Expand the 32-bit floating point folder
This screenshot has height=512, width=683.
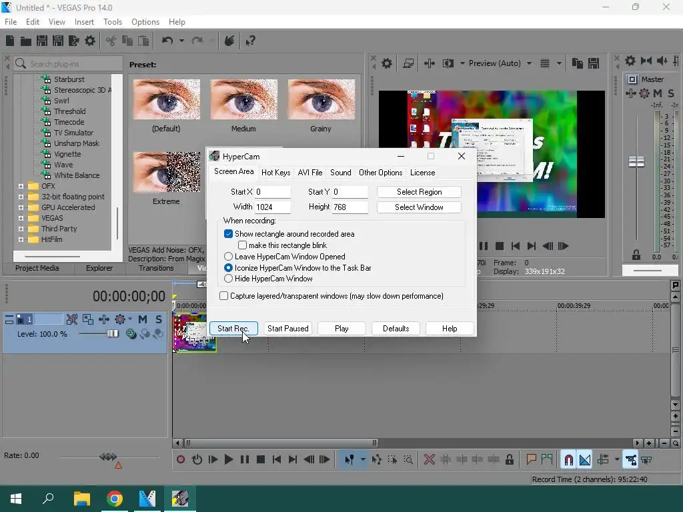21,197
